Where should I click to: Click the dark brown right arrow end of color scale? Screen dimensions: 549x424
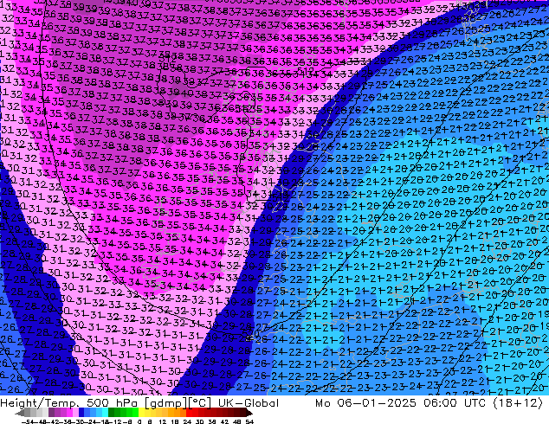(x=249, y=413)
